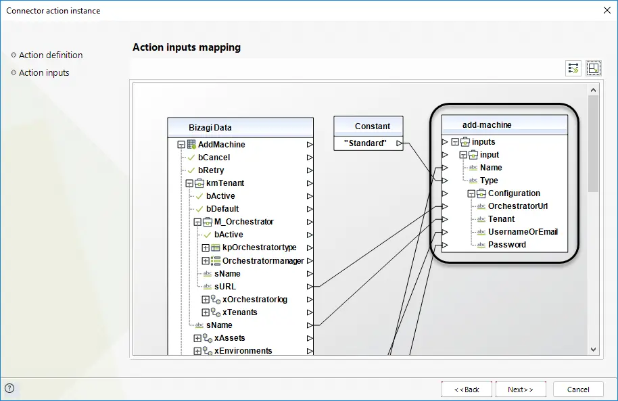
Task: Click the mapping canvas scrollbar up arrow
Action: tap(594, 91)
